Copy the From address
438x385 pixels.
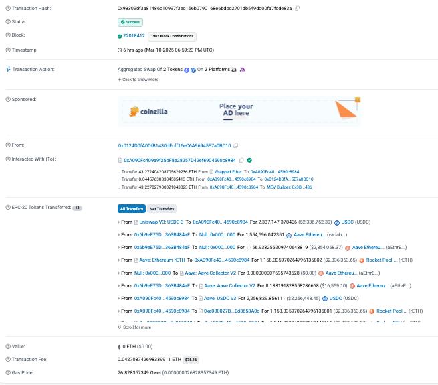236,145
